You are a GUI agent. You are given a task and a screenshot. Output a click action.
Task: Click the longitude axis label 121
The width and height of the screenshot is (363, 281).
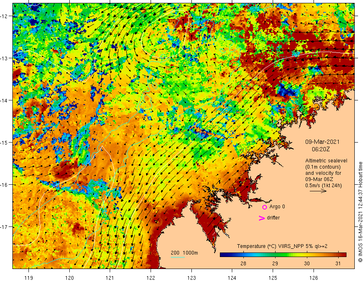click(110, 278)
